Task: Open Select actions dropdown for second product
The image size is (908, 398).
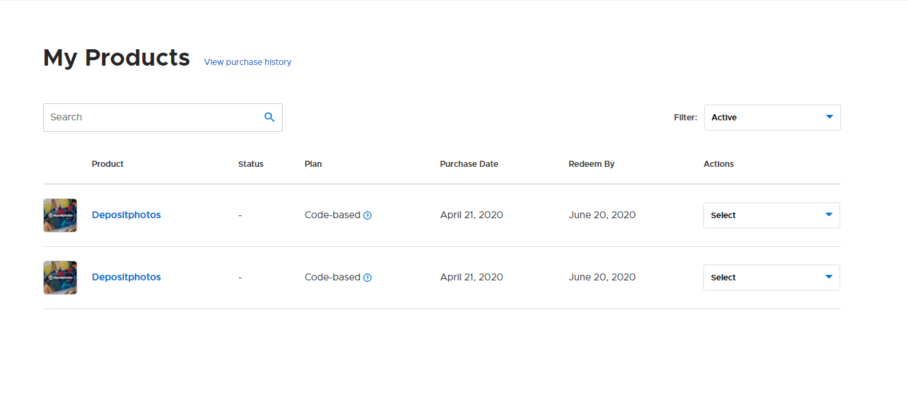Action: point(771,278)
